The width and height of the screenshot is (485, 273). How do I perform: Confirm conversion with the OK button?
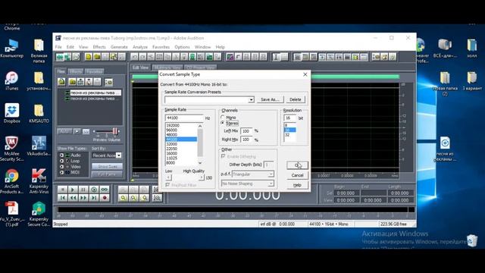pyautogui.click(x=297, y=165)
